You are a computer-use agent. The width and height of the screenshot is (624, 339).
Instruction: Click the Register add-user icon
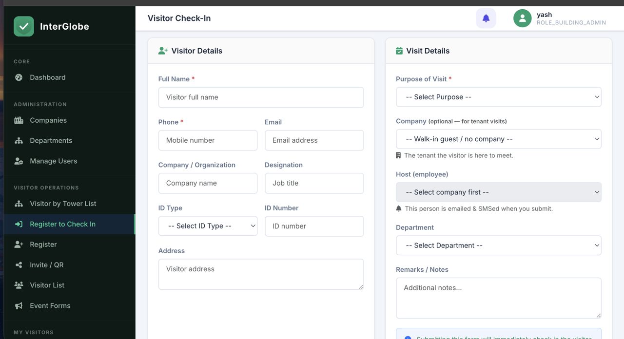coord(19,245)
